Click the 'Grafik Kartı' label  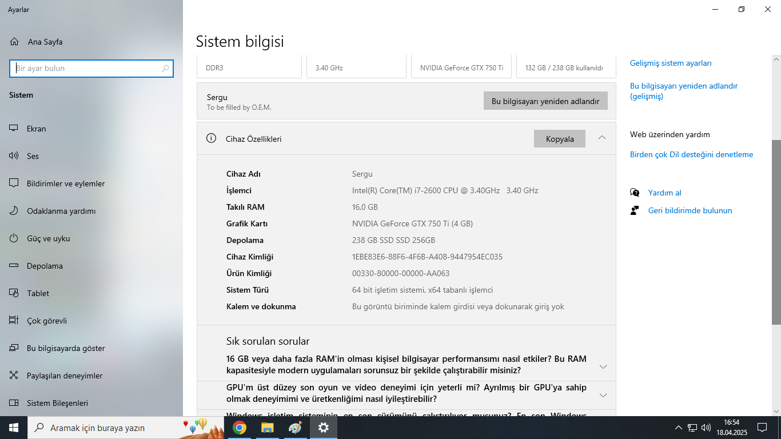(x=247, y=224)
